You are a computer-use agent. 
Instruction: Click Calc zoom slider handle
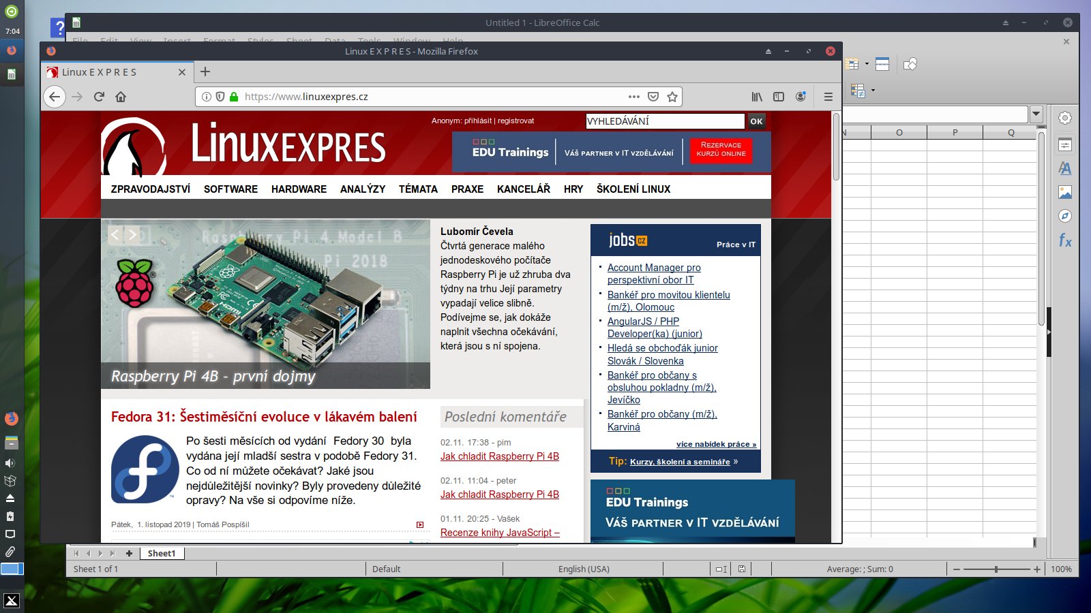click(996, 569)
